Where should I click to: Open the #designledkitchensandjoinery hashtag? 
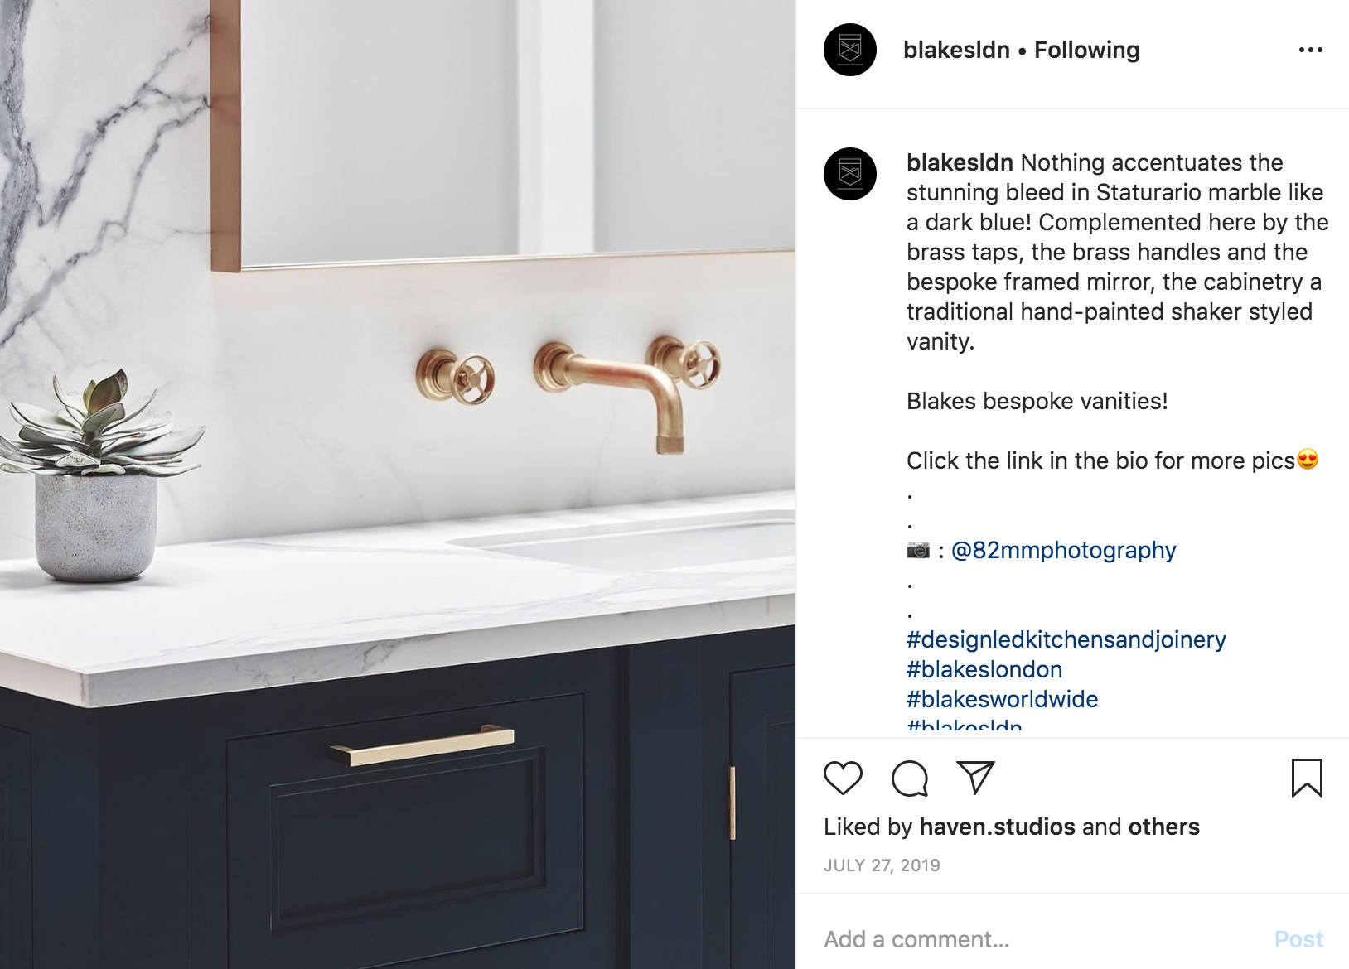(1066, 639)
